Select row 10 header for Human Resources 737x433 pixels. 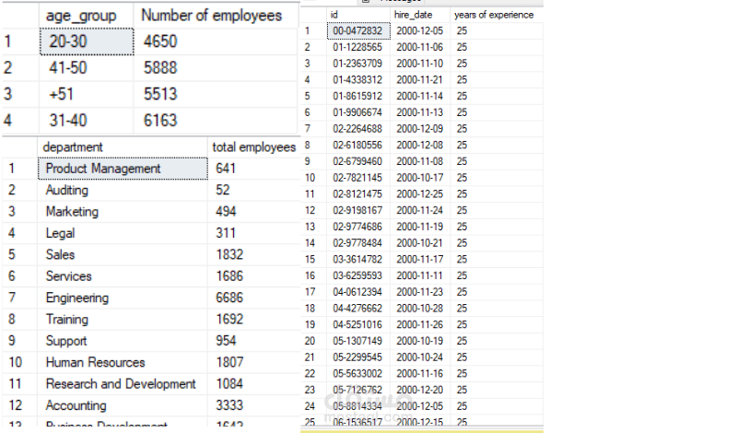click(19, 362)
